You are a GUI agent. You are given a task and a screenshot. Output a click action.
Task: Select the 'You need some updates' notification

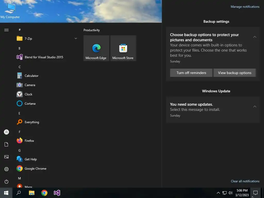pyautogui.click(x=213, y=110)
